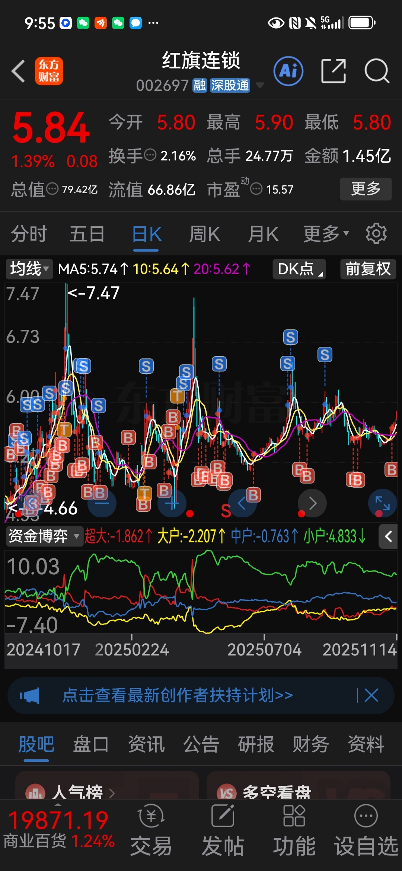Tap the megaphone announcement icon
The width and height of the screenshot is (402, 871).
(x=30, y=695)
